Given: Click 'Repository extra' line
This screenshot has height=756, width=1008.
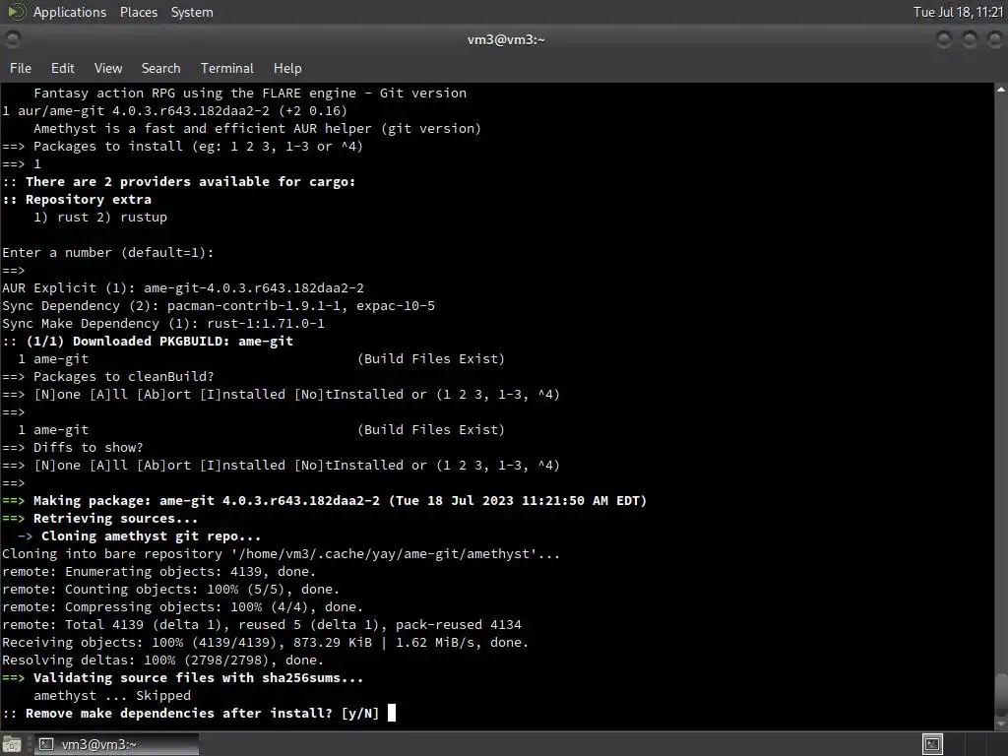Looking at the screenshot, I should [x=77, y=199].
